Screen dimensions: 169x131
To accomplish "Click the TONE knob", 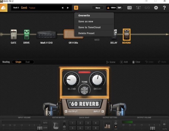I will pos(84,90).
